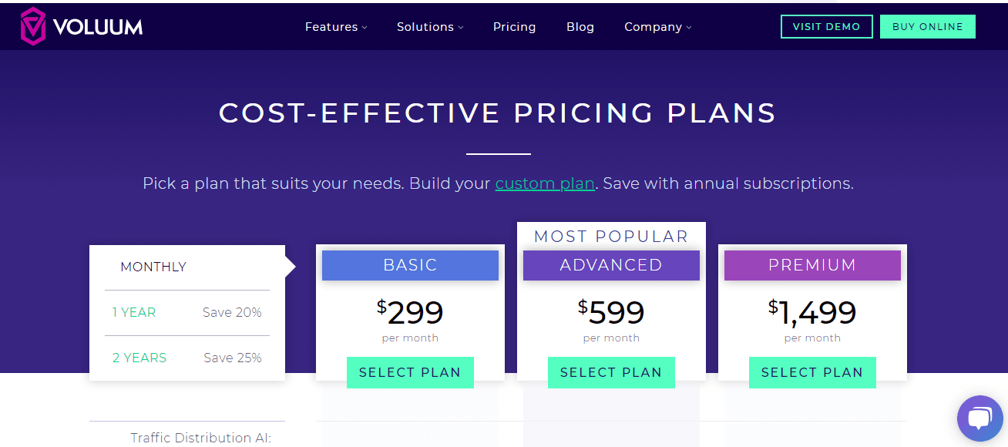Click the Visit Demo button
The width and height of the screenshot is (1008, 447).
pyautogui.click(x=826, y=26)
